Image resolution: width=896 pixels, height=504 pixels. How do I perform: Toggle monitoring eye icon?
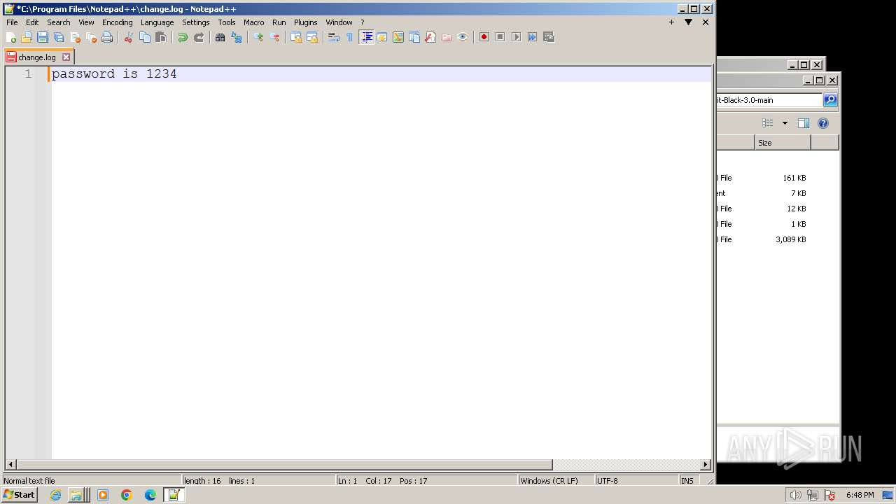click(x=463, y=37)
